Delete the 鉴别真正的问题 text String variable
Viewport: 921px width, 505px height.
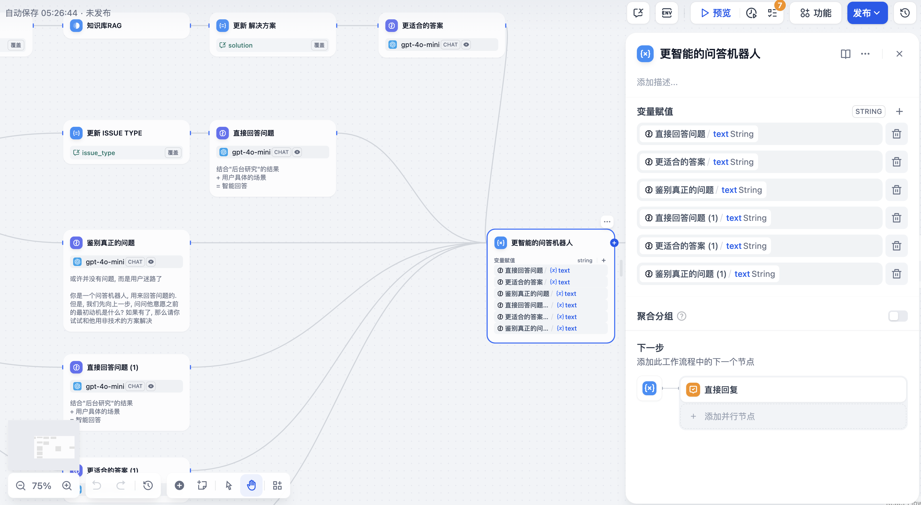(896, 190)
